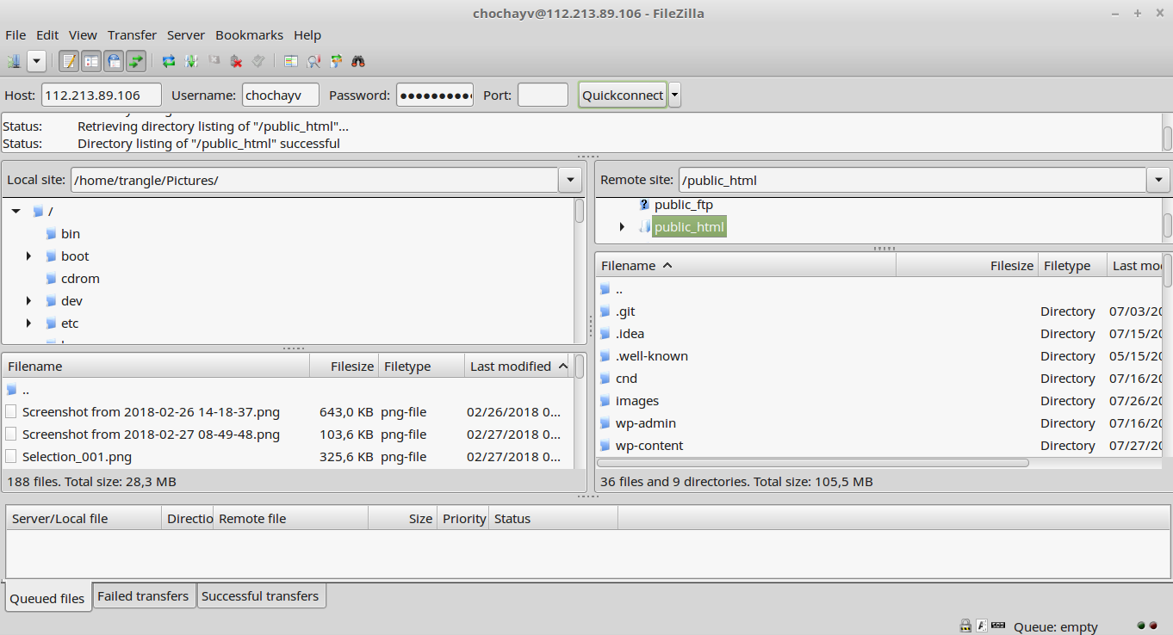The width and height of the screenshot is (1173, 635).
Task: Disconnect from the current server
Action: (236, 61)
